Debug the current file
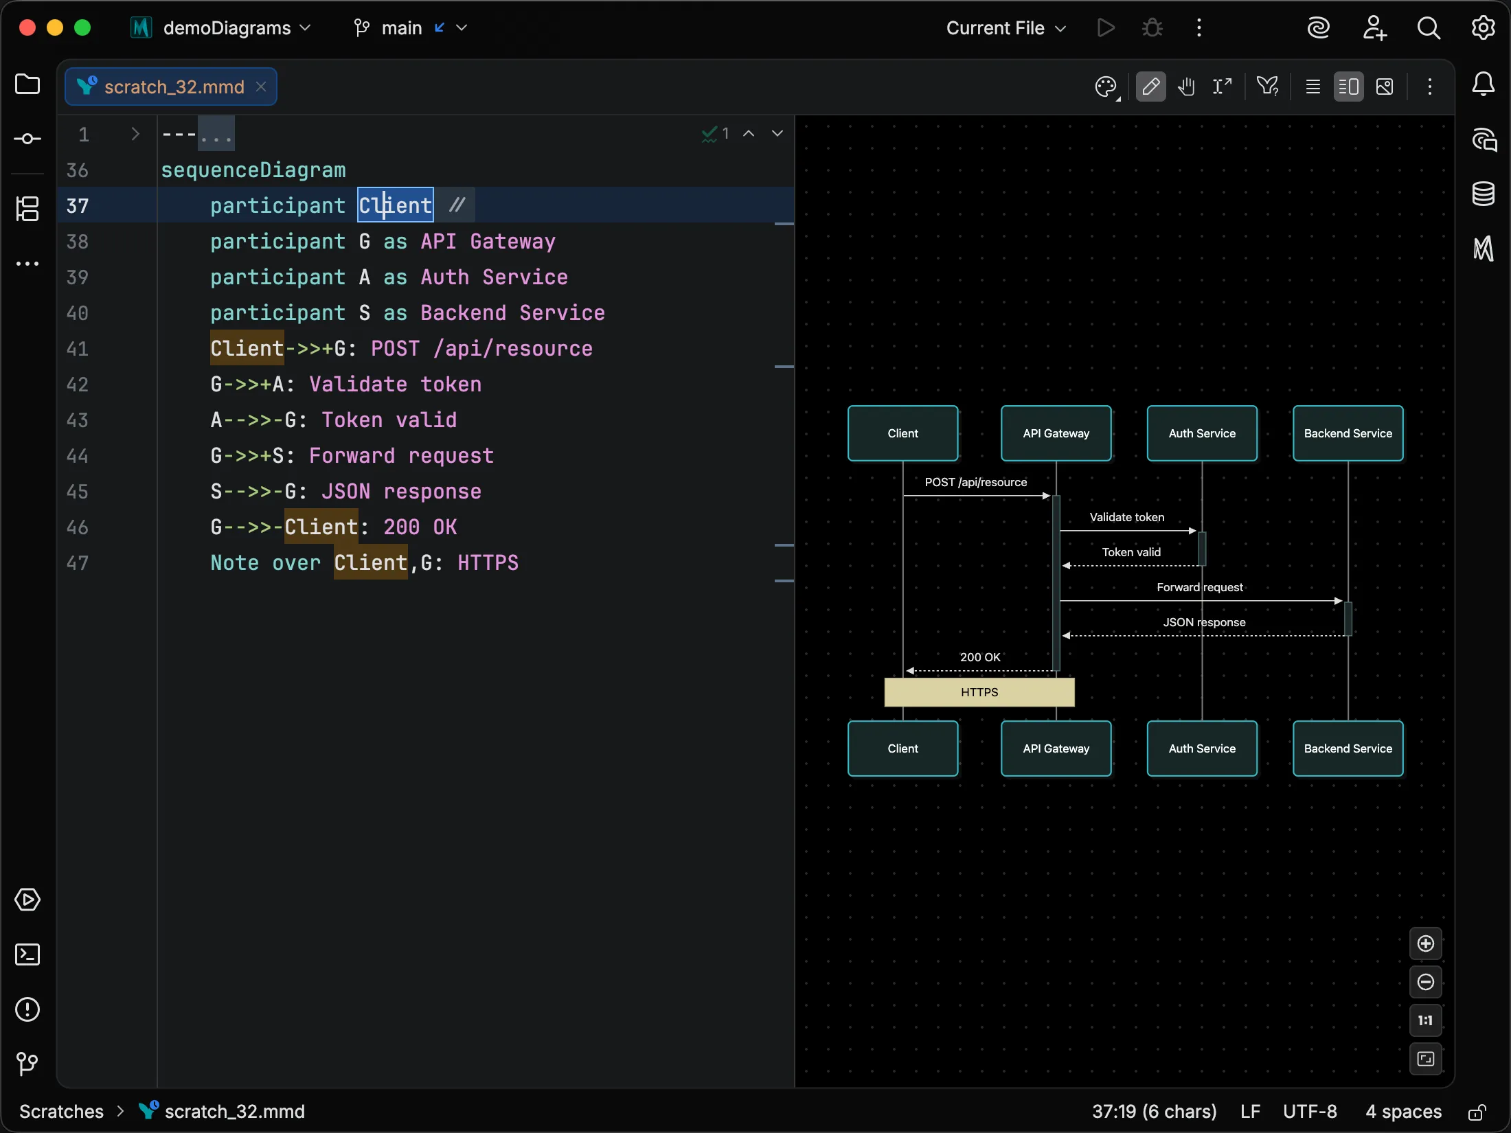1511x1133 pixels. click(1152, 28)
